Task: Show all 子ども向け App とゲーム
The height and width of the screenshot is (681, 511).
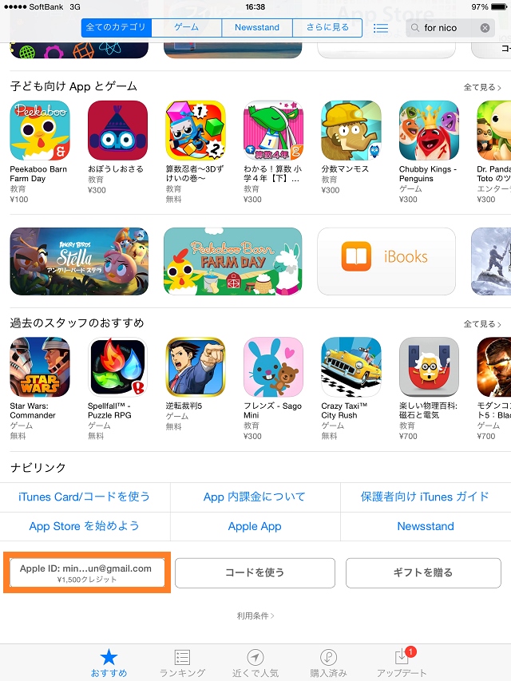Action: 482,87
